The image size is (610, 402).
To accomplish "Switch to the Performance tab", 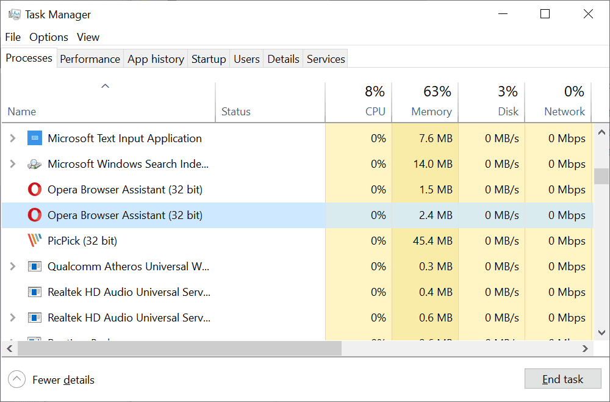I will click(x=90, y=59).
